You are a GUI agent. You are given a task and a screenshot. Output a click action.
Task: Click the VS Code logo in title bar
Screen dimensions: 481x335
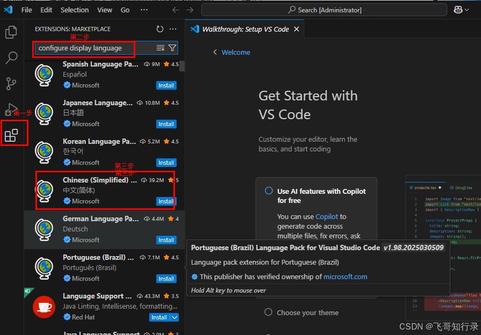pos(8,10)
